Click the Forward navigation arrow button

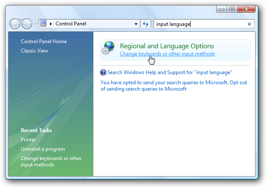(26, 24)
